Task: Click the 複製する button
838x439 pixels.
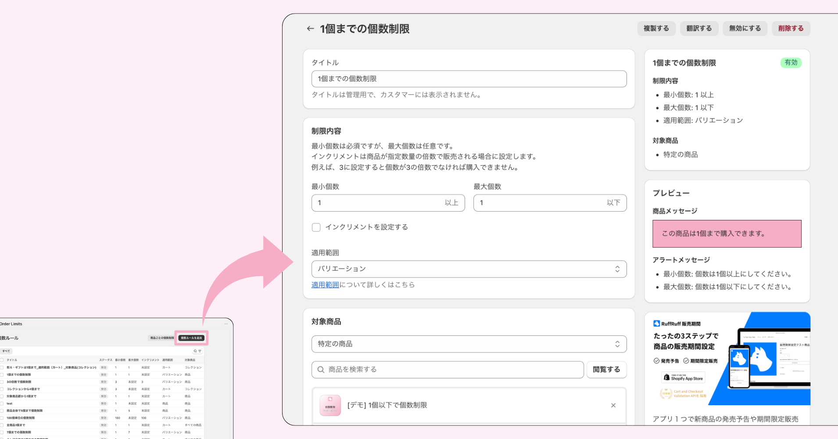Action: coord(656,29)
